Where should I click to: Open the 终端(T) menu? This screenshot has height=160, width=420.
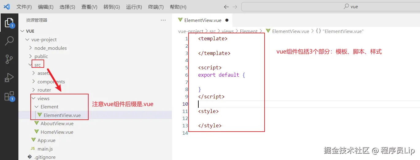[x=156, y=7]
